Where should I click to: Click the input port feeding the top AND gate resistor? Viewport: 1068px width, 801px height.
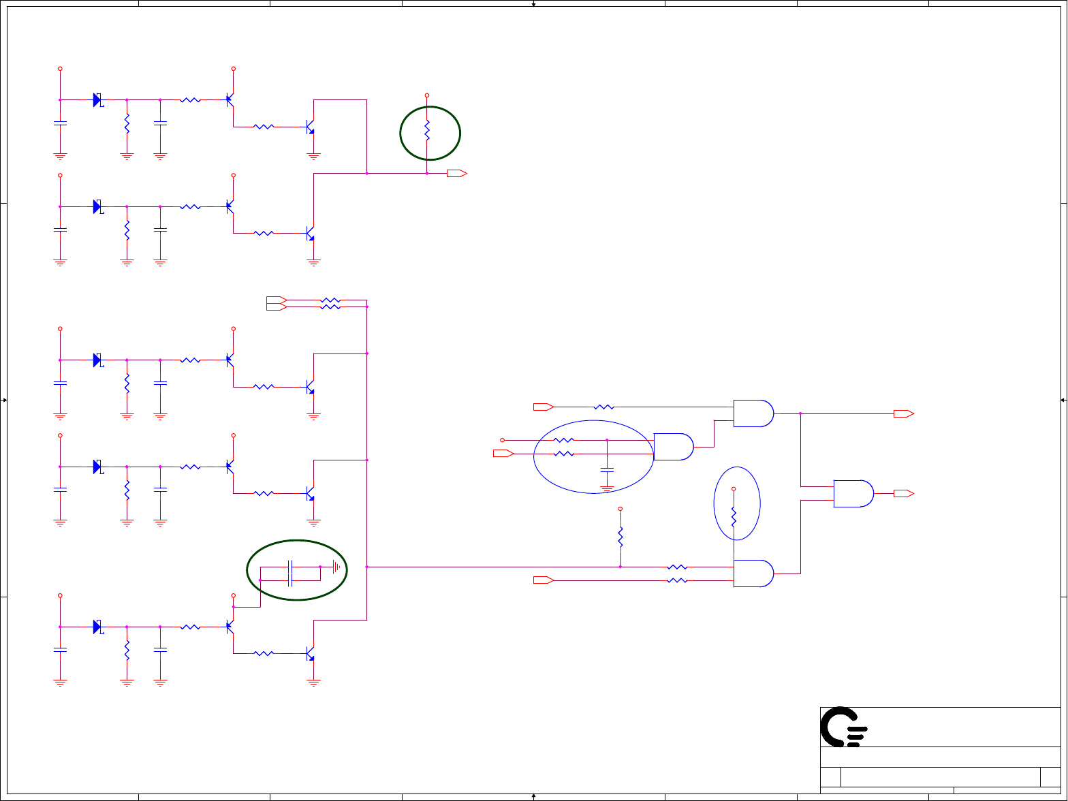click(x=544, y=407)
